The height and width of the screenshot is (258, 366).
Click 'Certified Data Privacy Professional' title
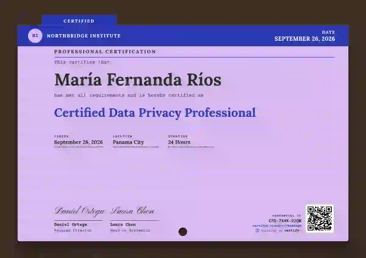click(x=155, y=113)
